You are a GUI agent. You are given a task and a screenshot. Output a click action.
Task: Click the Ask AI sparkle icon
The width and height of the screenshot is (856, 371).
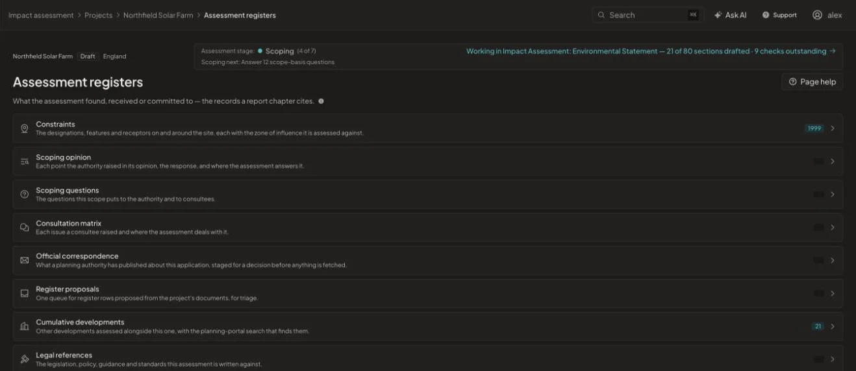click(718, 15)
